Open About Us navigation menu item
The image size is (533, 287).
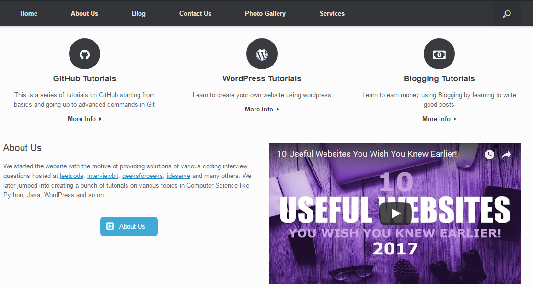tap(84, 13)
